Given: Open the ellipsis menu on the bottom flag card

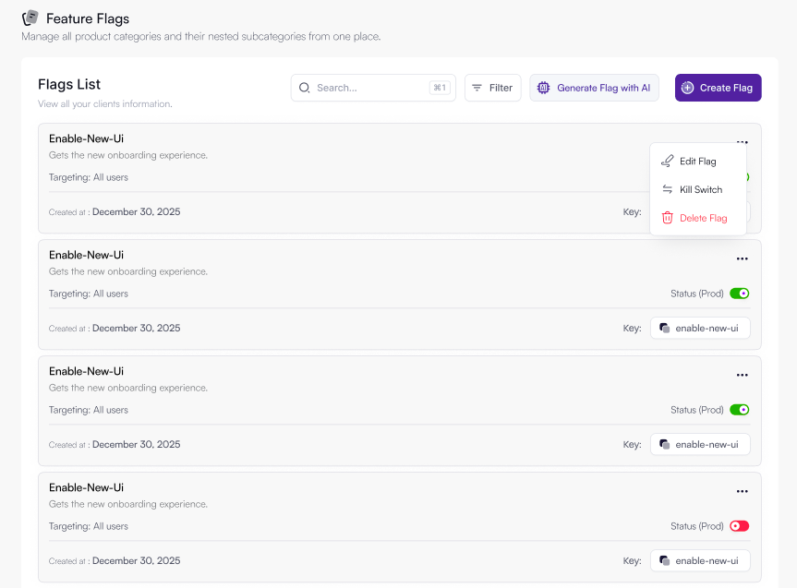Looking at the screenshot, I should pos(742,491).
